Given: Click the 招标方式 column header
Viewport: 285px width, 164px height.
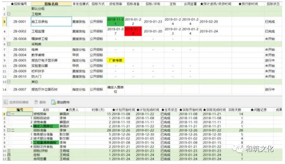Looking at the screenshot, I should pyautogui.click(x=98, y=4).
